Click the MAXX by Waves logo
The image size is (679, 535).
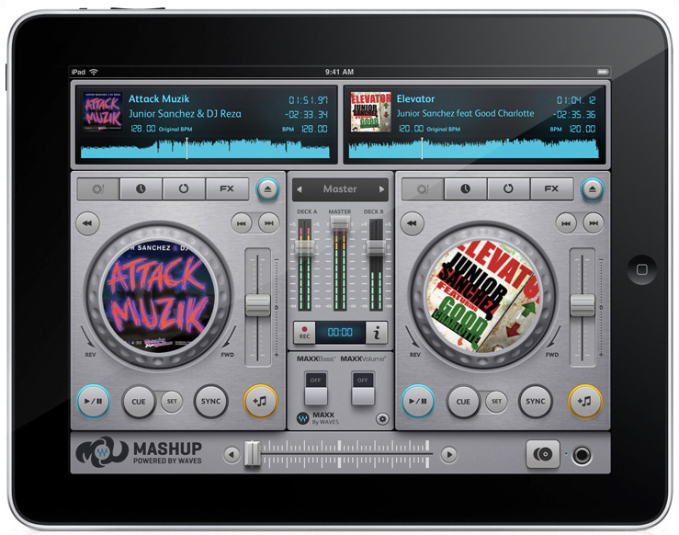[x=317, y=418]
